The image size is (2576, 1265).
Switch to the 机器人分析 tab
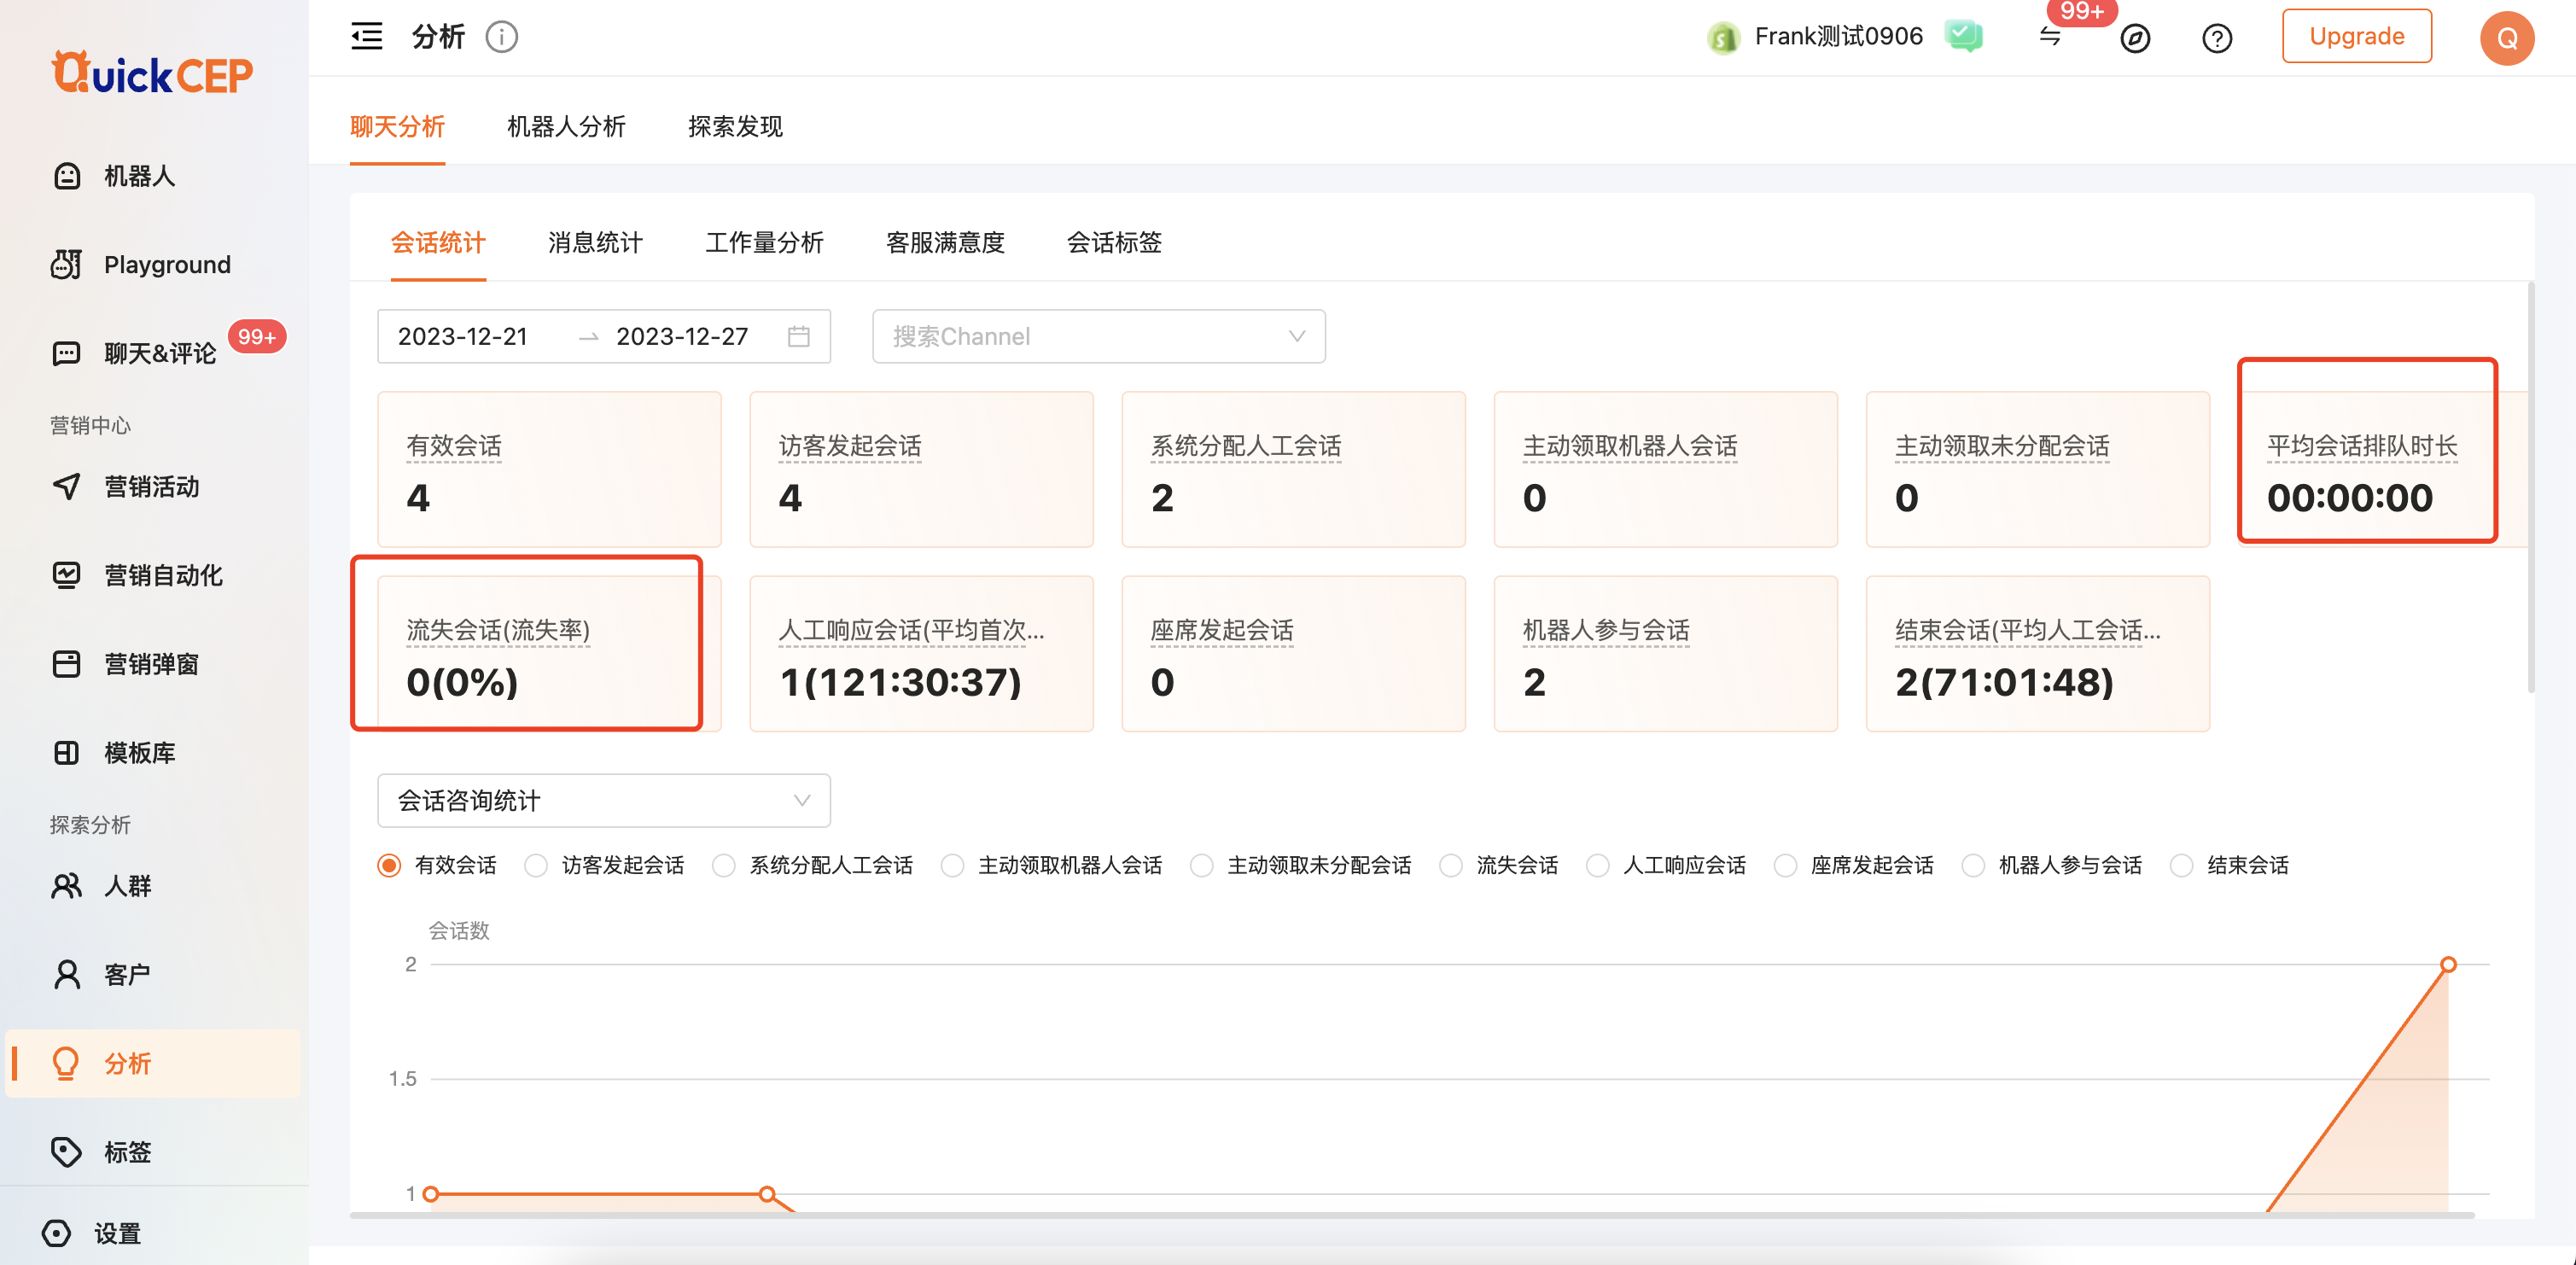tap(566, 127)
